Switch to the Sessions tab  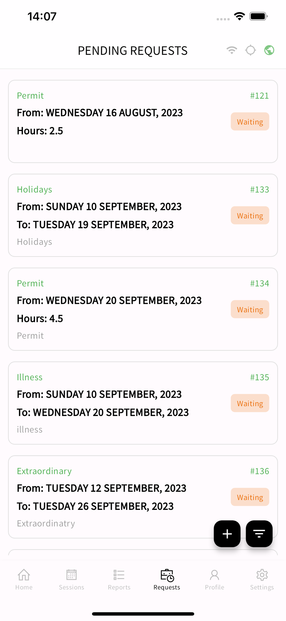[x=71, y=579]
